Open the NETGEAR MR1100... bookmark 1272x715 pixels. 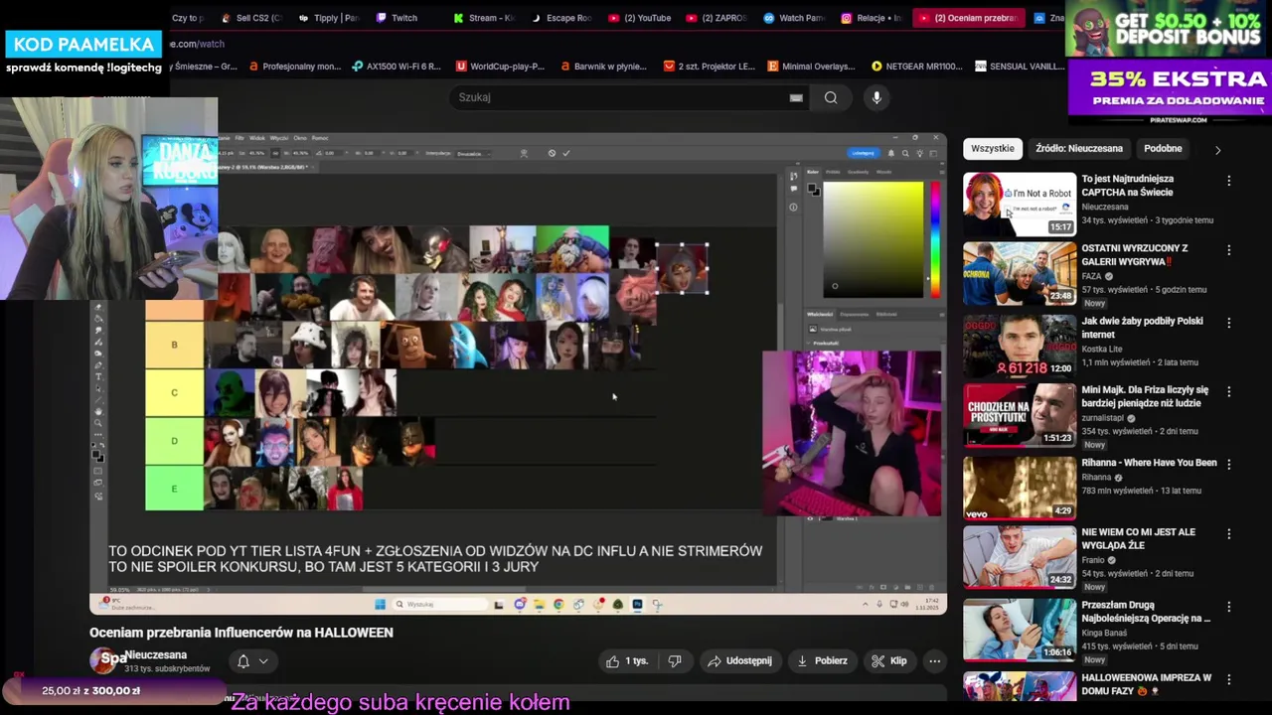point(916,67)
